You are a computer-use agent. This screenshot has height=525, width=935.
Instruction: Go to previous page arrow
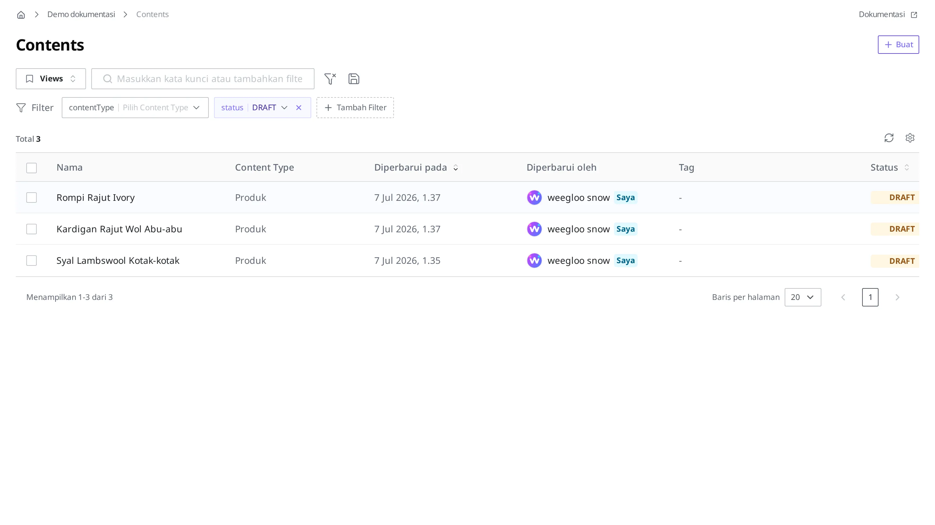pyautogui.click(x=843, y=298)
